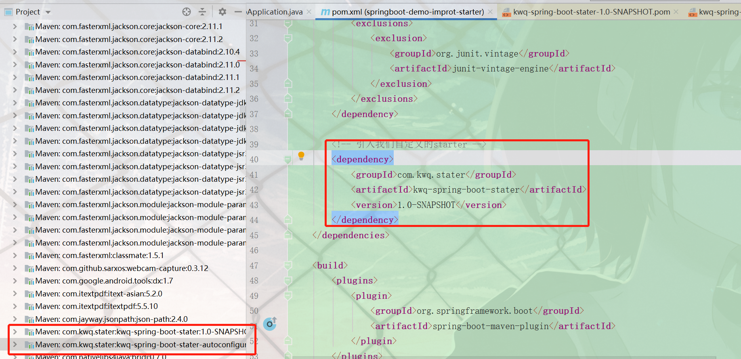Expand Maven jackson-databind:2.11.0 library
The height and width of the screenshot is (359, 741).
coord(15,65)
